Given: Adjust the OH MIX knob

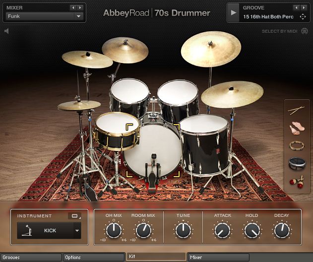Looking at the screenshot, I should (x=114, y=230).
